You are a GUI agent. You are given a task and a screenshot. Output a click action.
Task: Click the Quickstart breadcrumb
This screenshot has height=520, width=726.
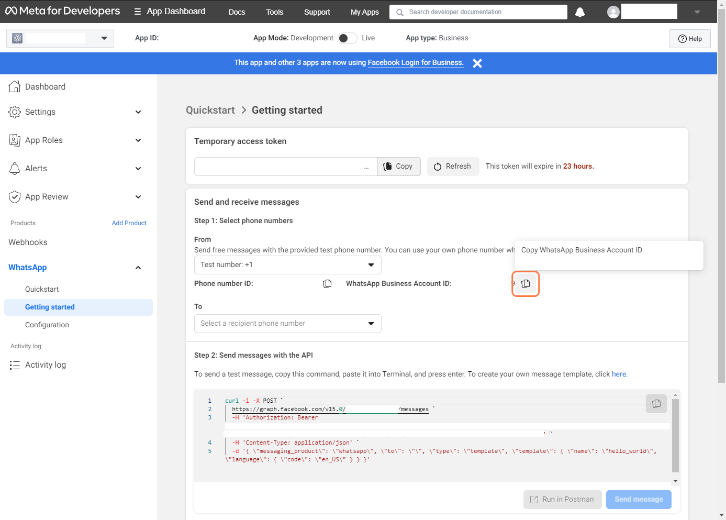tap(210, 110)
